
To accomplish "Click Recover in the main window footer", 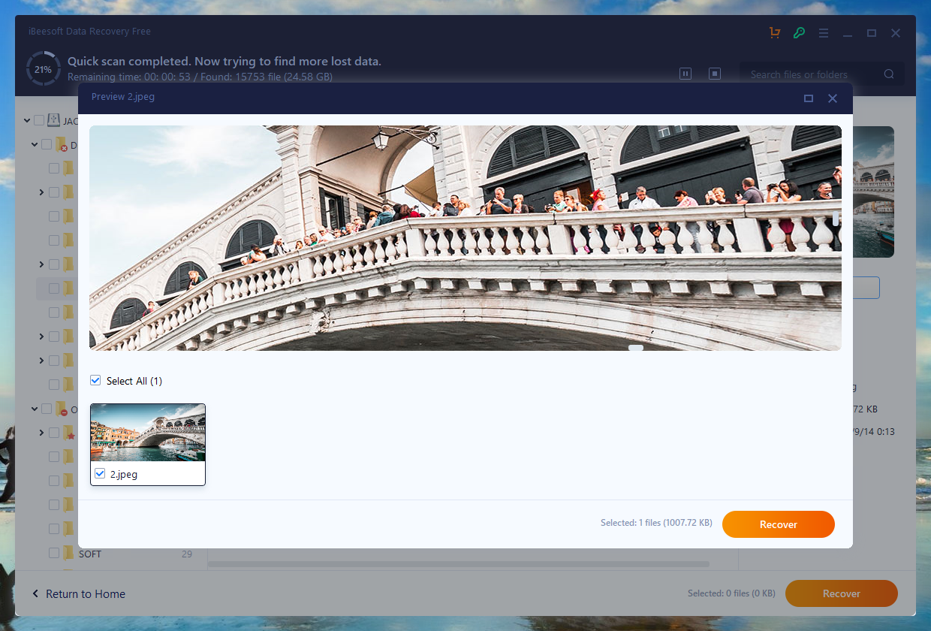I will tap(842, 593).
